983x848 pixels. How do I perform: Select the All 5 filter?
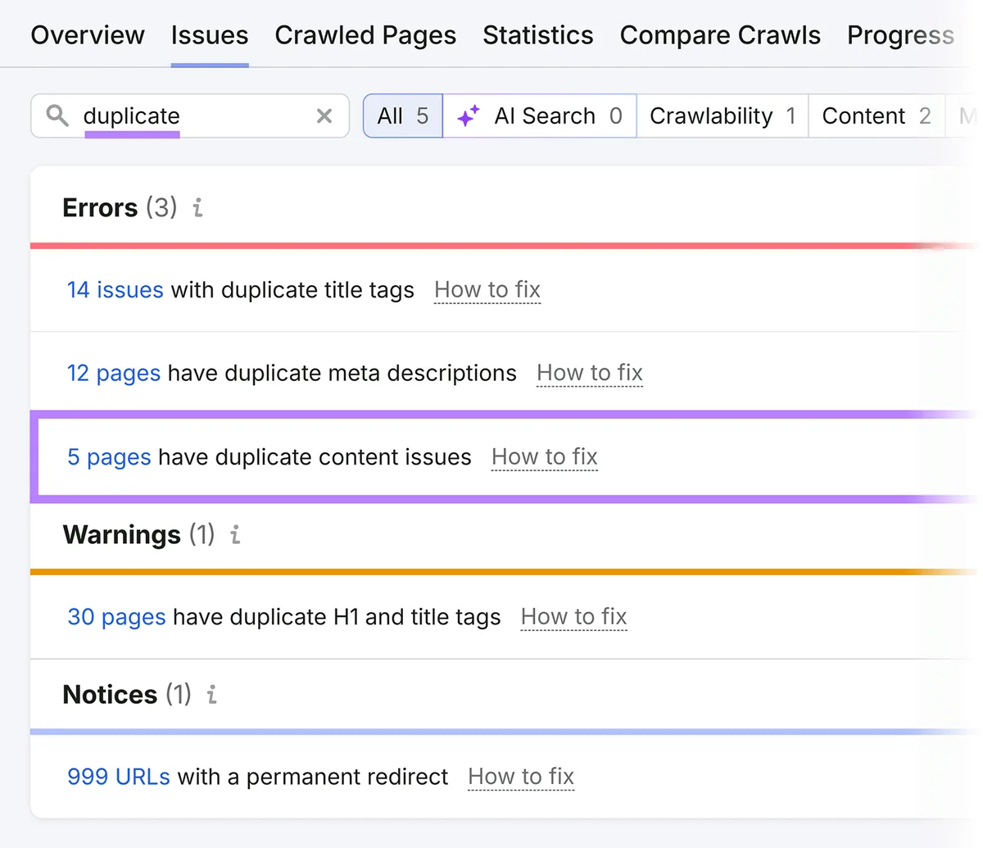point(403,116)
